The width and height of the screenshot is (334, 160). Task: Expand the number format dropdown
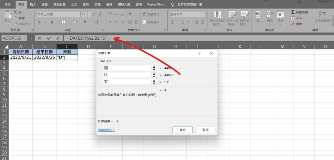point(204,14)
